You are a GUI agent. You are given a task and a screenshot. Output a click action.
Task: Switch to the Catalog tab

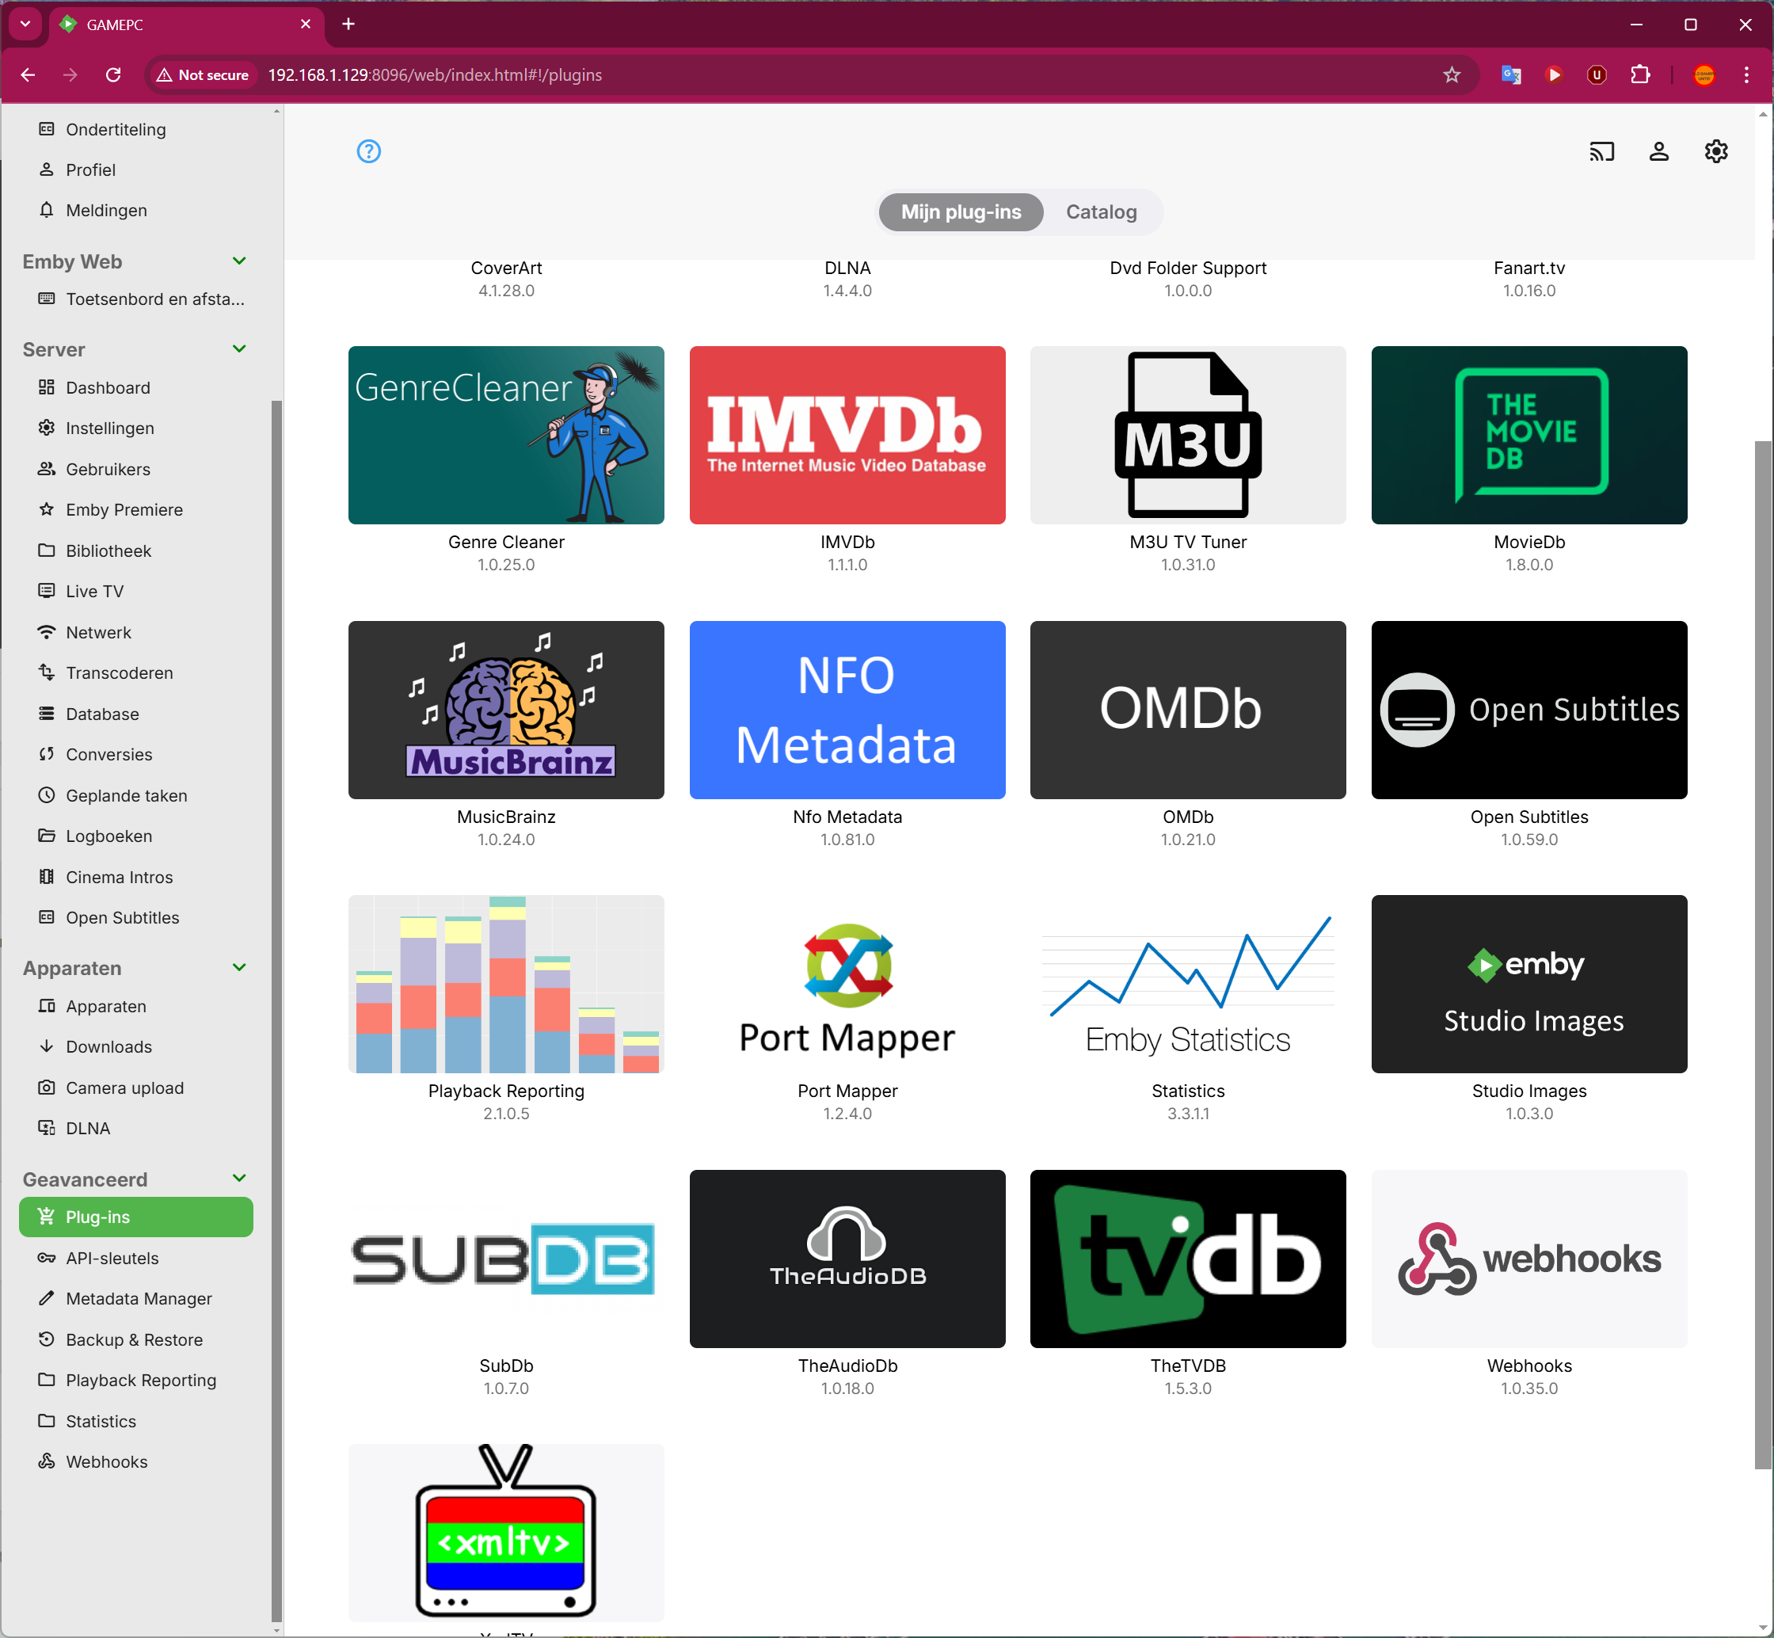1101,213
